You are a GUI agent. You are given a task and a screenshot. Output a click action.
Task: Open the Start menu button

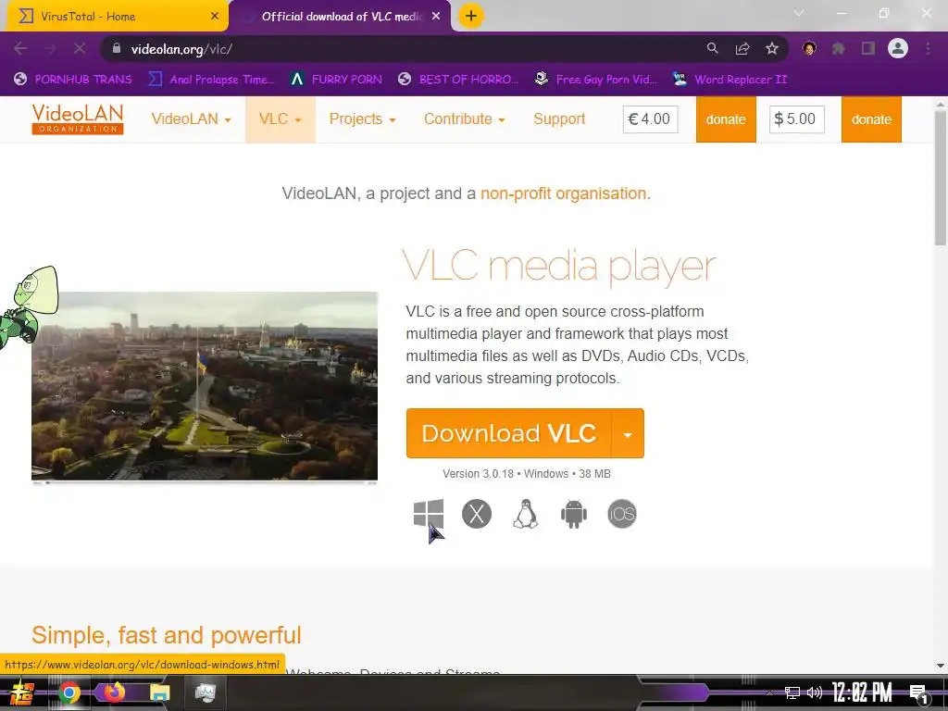click(22, 693)
